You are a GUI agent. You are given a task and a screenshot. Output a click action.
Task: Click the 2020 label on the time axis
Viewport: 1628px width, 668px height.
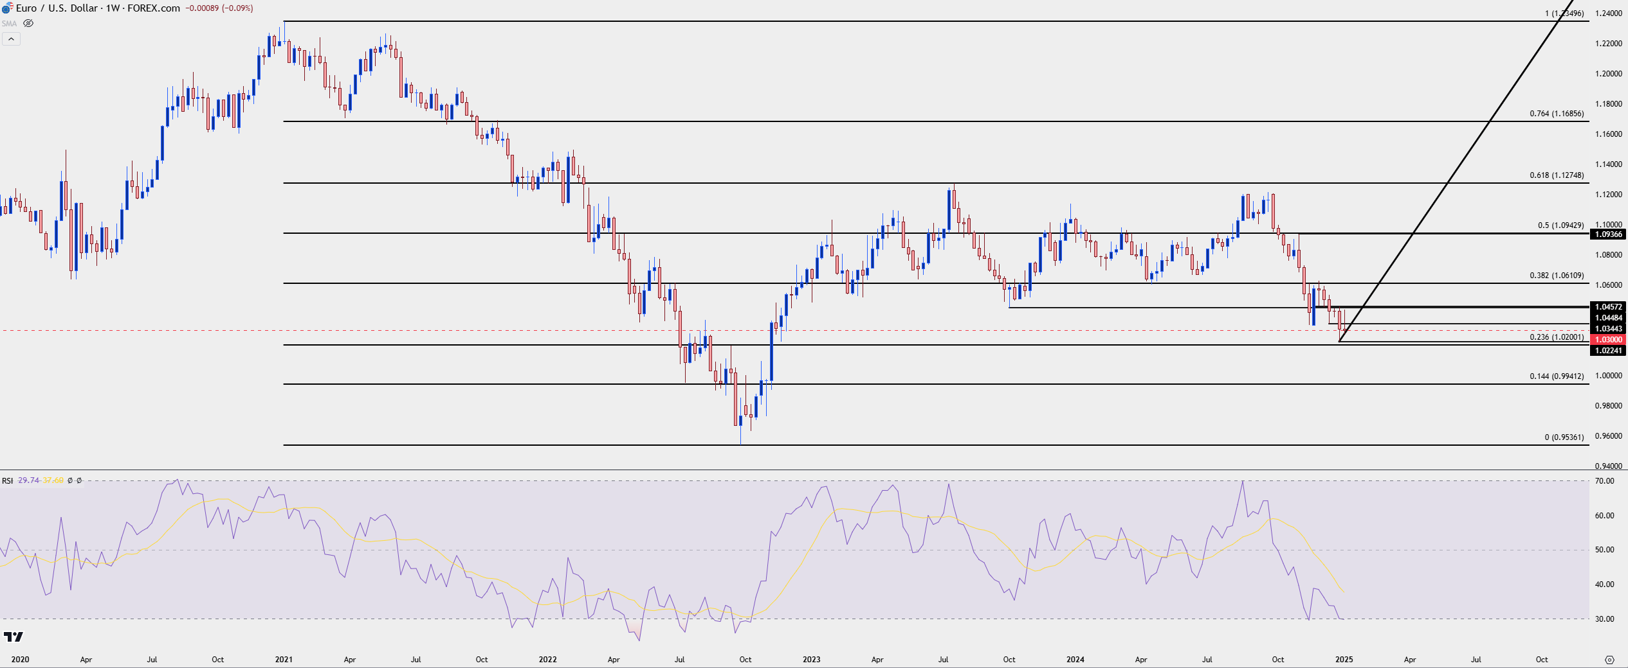coord(20,660)
